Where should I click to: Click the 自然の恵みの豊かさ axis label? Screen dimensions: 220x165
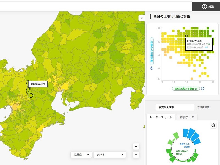point(186,89)
